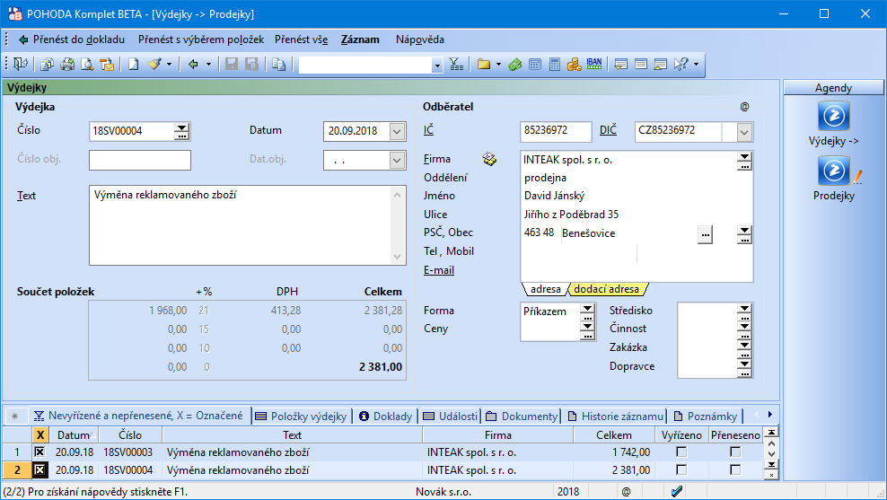
Task: Click the help pointer question mark icon
Action: point(681,65)
